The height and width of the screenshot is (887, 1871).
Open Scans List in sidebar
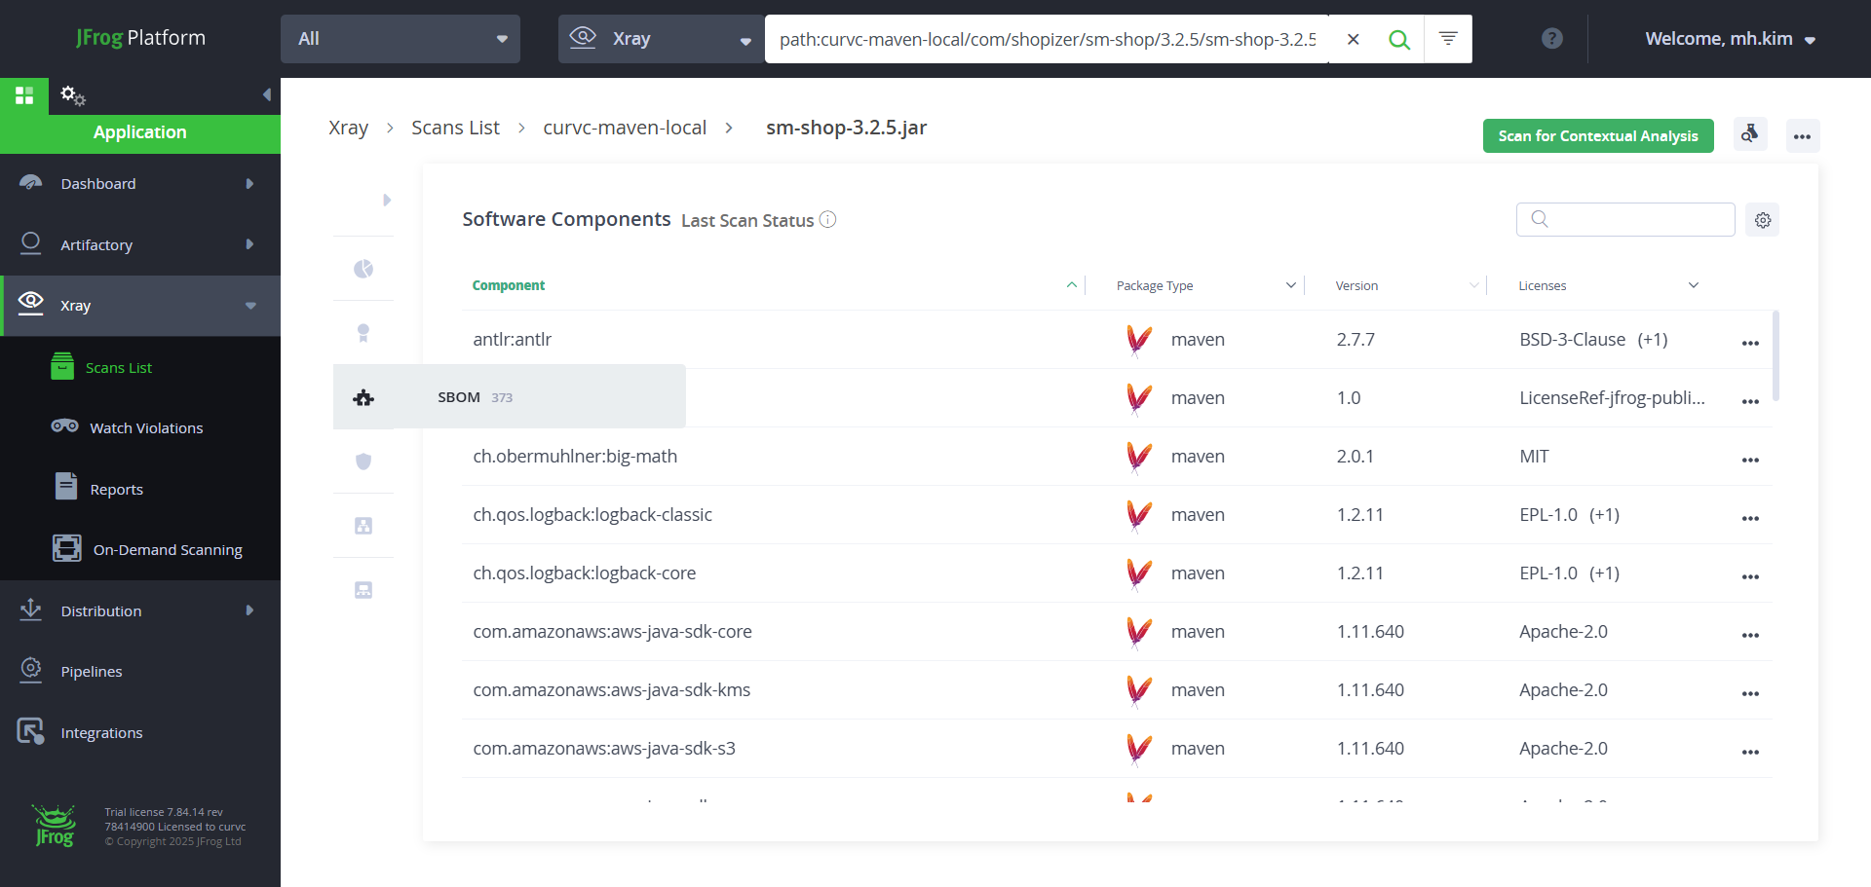pos(119,368)
